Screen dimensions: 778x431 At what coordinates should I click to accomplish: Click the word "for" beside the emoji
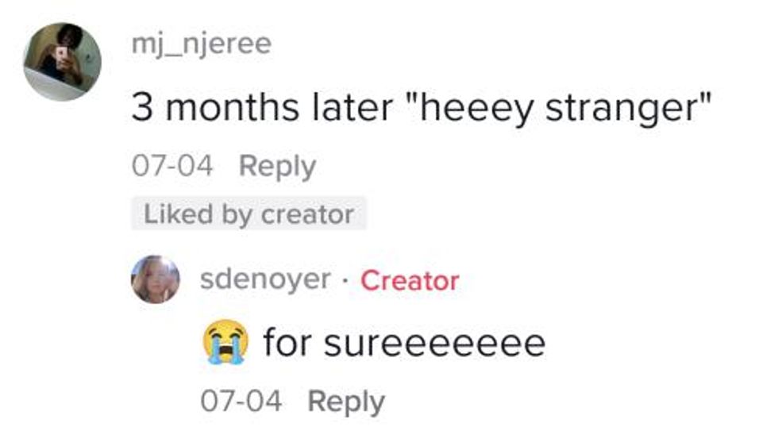pyautogui.click(x=287, y=343)
